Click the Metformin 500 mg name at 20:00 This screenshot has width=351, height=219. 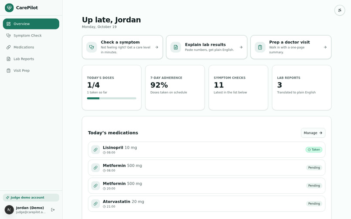coord(122,183)
